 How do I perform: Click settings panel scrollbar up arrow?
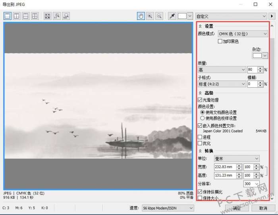click(x=272, y=26)
